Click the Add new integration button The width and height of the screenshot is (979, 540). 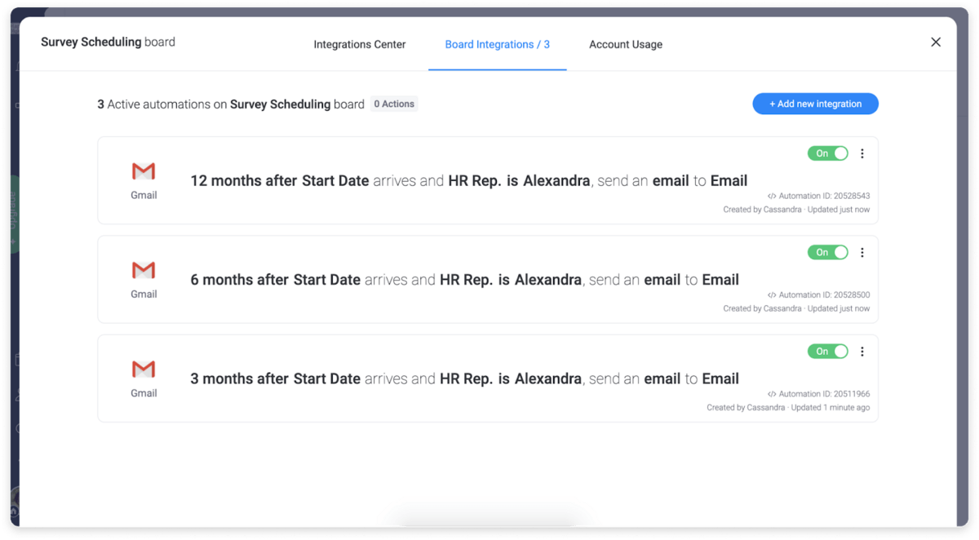815,104
